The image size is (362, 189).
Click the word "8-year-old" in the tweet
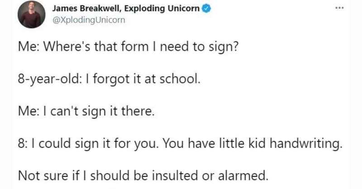tap(48, 79)
